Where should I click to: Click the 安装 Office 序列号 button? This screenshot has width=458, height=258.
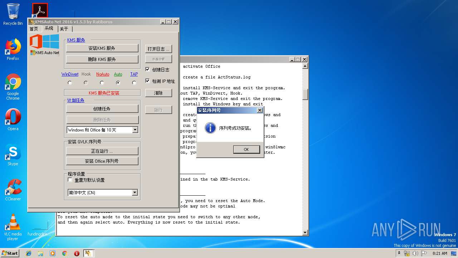coord(102,161)
